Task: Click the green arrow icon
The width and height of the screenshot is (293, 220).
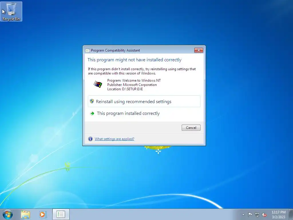Action: point(92,113)
